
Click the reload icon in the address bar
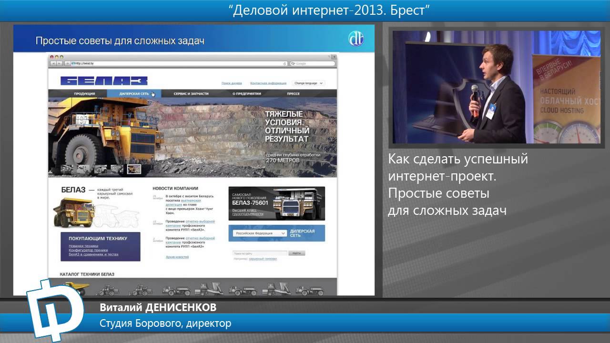pyautogui.click(x=285, y=63)
